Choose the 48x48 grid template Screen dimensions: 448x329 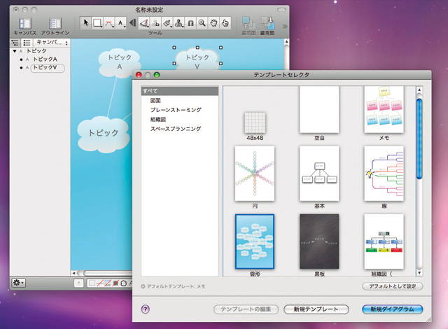255,122
